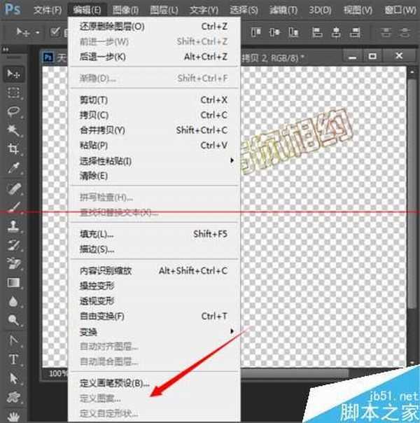The image size is (420, 423).
Task: Select the Gradient tool
Action: point(13,282)
